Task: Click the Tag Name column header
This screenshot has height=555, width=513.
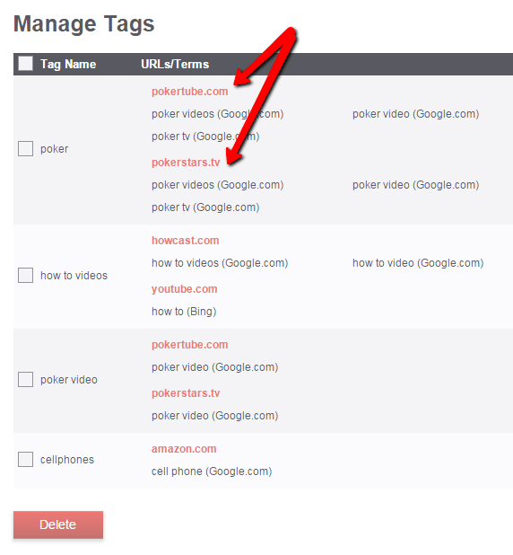Action: 68,64
